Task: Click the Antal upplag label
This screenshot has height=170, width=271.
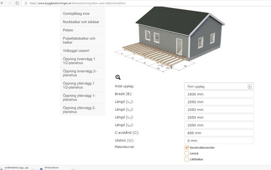Action: click(124, 86)
